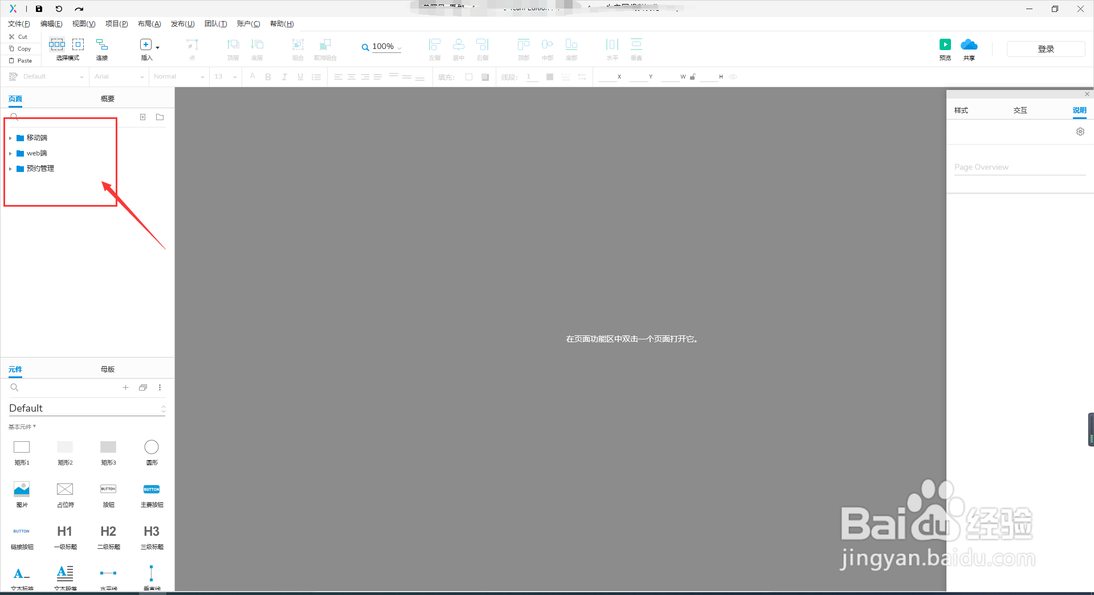Click the green 预览 preview icon

click(945, 44)
